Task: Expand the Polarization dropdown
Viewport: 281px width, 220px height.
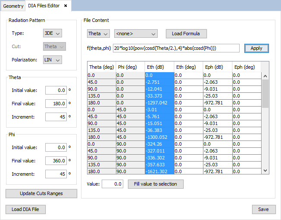Action: coord(53,60)
